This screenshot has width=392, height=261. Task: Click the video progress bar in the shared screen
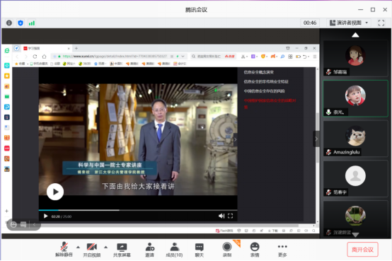138,210
